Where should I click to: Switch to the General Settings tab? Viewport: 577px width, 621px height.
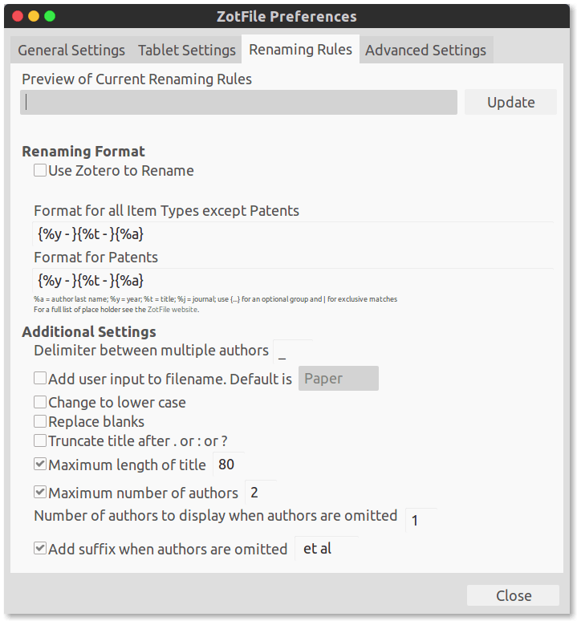click(71, 50)
